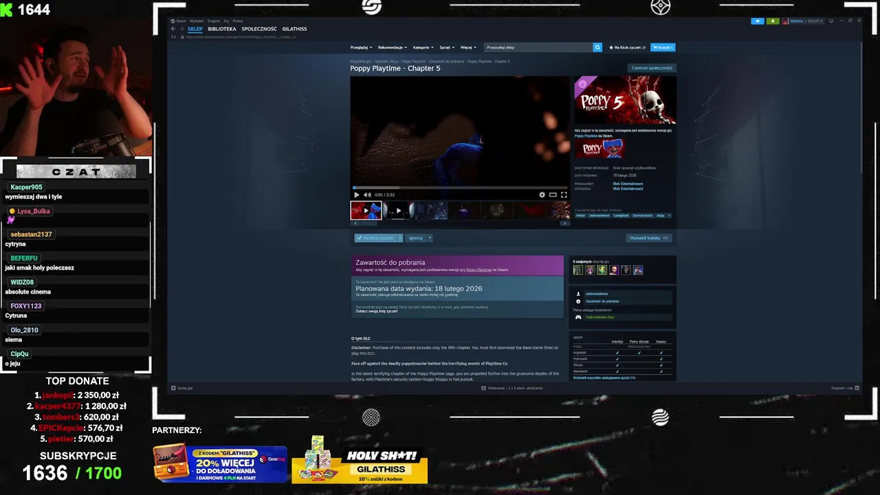
Task: Mute the trailer volume
Action: pos(367,195)
